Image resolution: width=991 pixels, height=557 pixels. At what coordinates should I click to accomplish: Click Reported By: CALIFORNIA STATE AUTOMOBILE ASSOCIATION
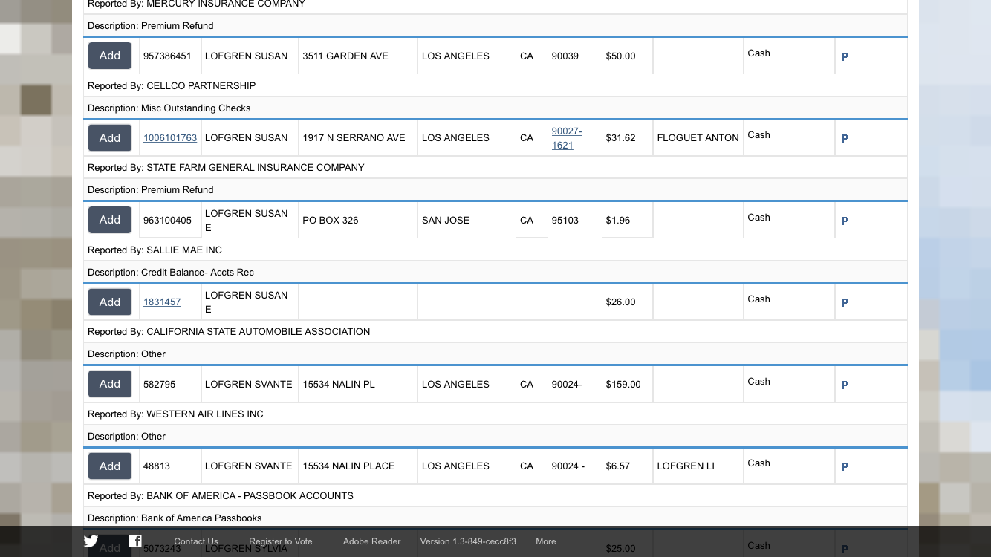click(495, 331)
